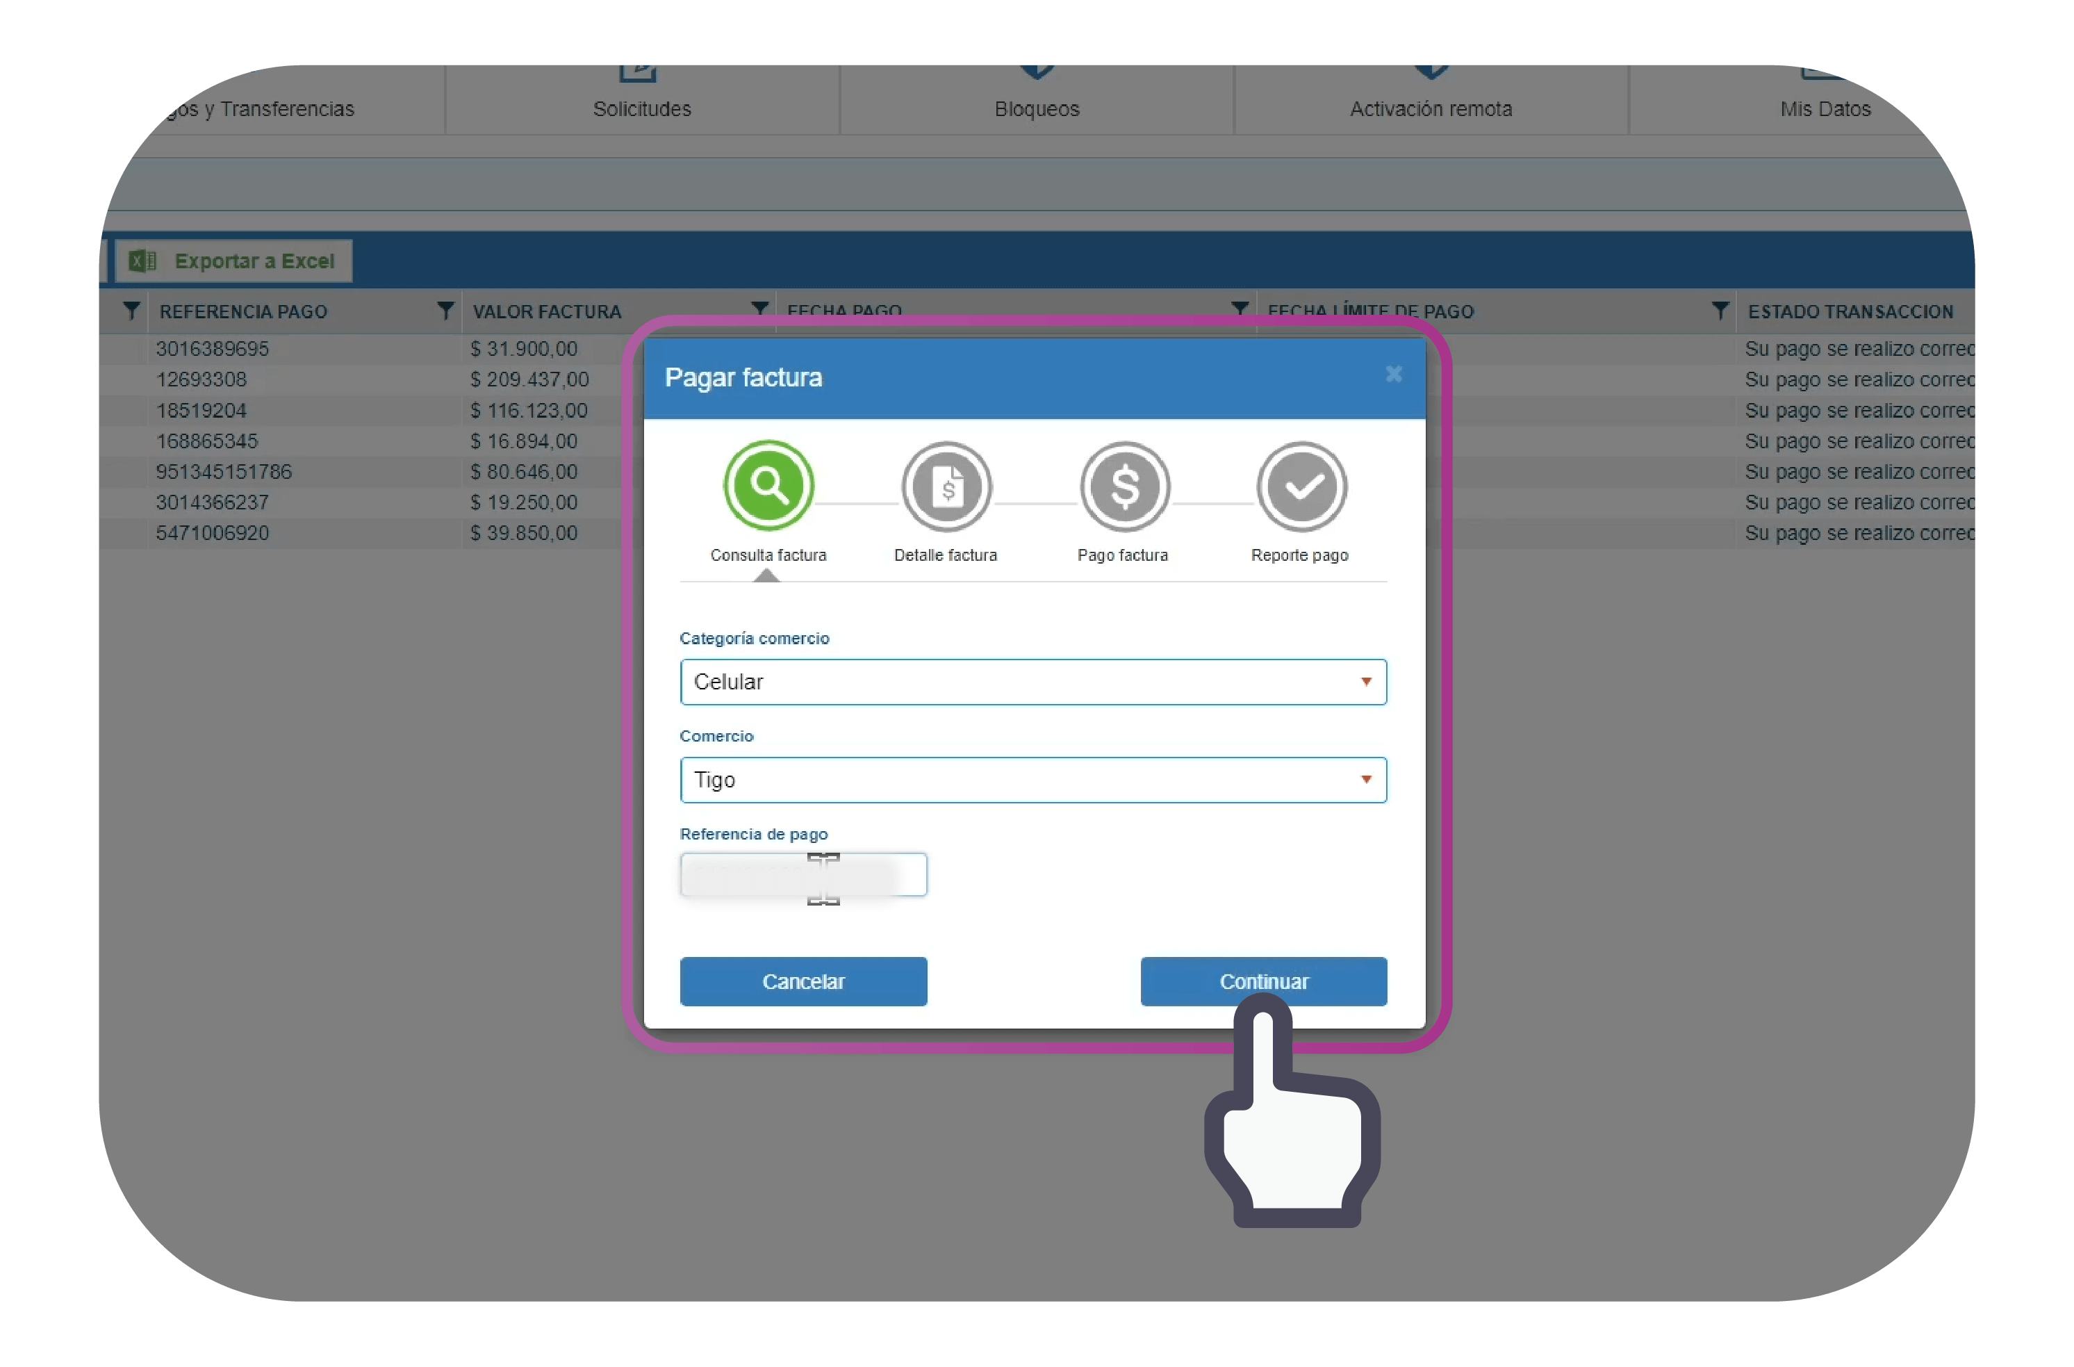Click the Consulta factura magnifier step icon

[768, 486]
